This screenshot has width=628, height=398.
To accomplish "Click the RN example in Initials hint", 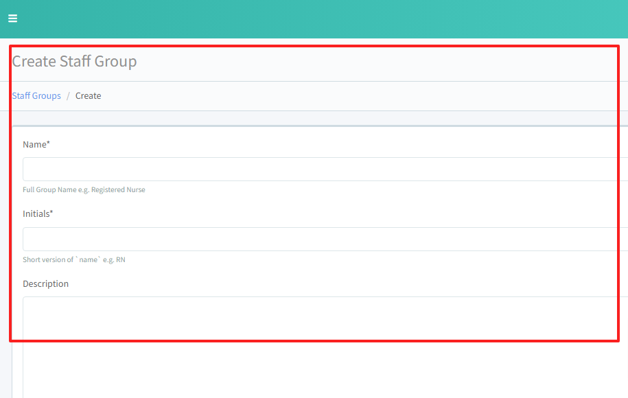I will coord(121,260).
